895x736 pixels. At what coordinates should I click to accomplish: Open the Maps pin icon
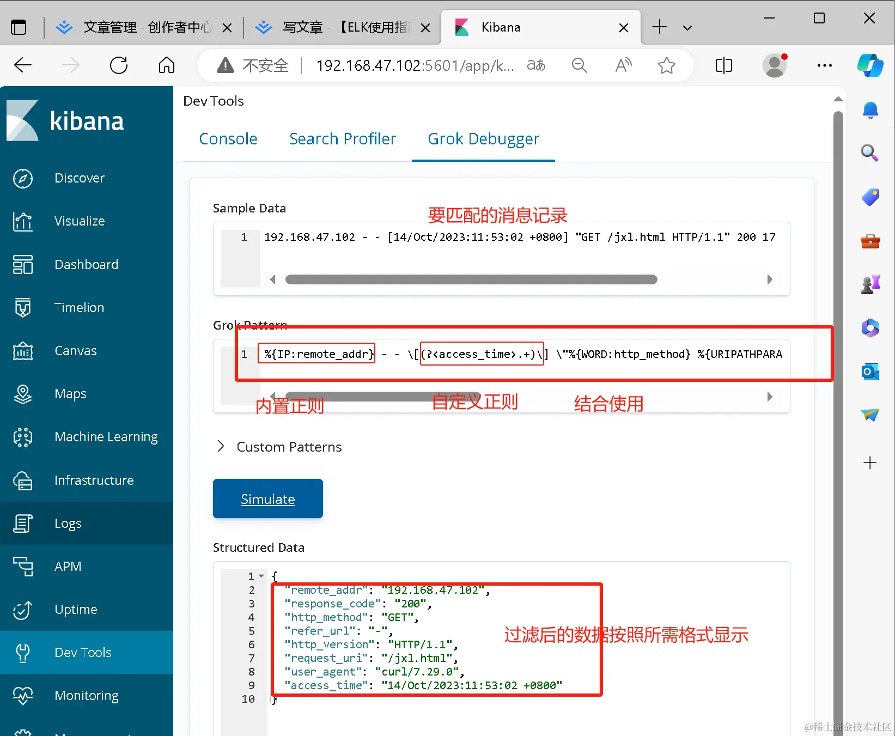(23, 394)
